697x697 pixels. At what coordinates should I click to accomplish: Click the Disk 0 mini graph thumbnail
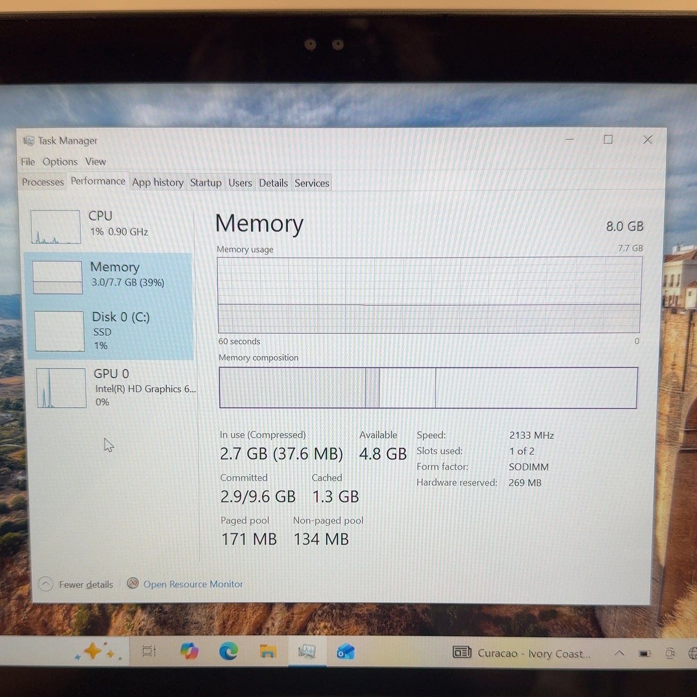(x=59, y=331)
